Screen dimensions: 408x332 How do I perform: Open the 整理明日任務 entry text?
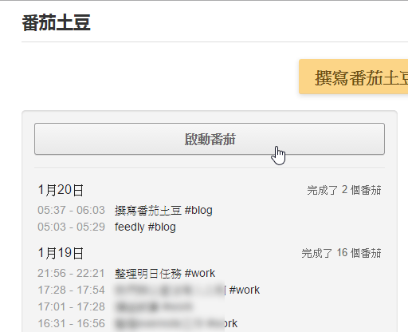pyautogui.click(x=148, y=274)
